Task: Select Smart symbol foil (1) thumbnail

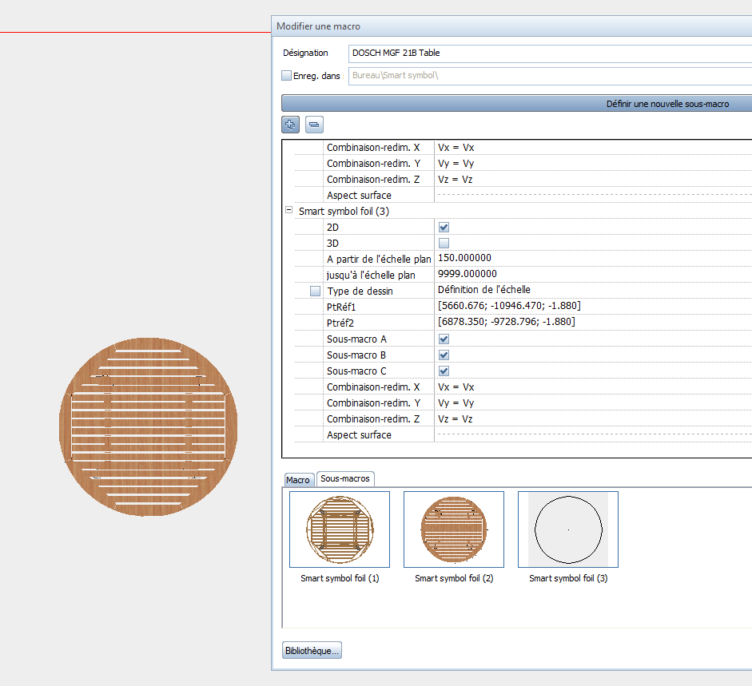Action: [x=340, y=529]
